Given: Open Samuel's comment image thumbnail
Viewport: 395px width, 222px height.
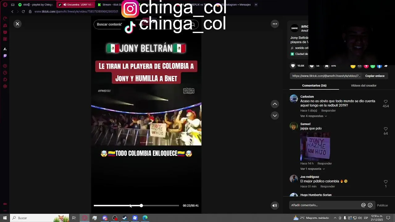Looking at the screenshot, I should pyautogui.click(x=315, y=147).
